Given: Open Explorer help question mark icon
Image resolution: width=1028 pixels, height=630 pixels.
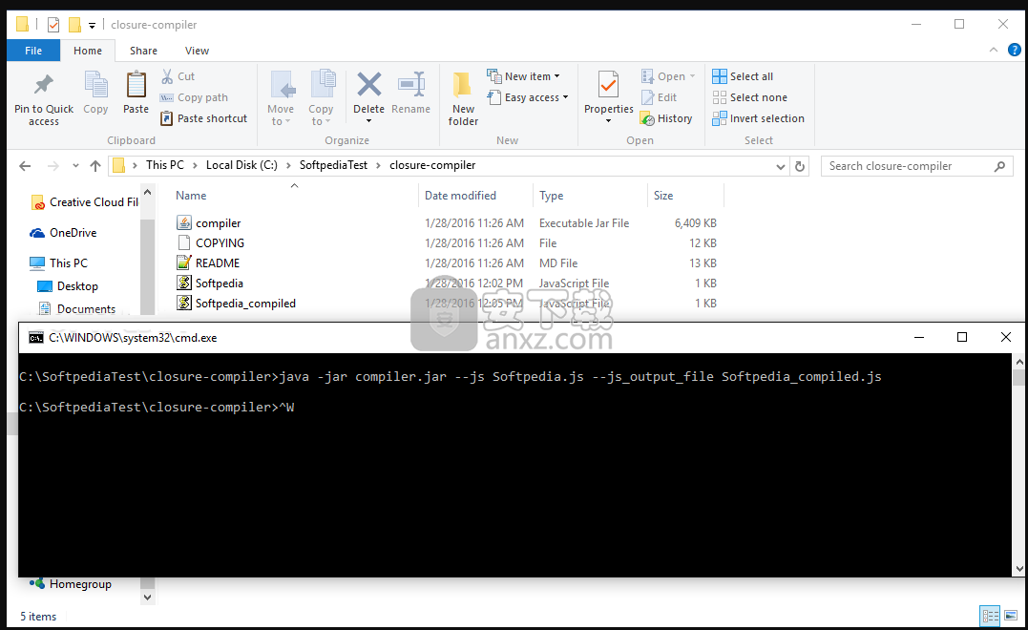Looking at the screenshot, I should tap(1014, 50).
